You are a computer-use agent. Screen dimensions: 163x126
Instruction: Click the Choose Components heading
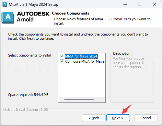71,13
